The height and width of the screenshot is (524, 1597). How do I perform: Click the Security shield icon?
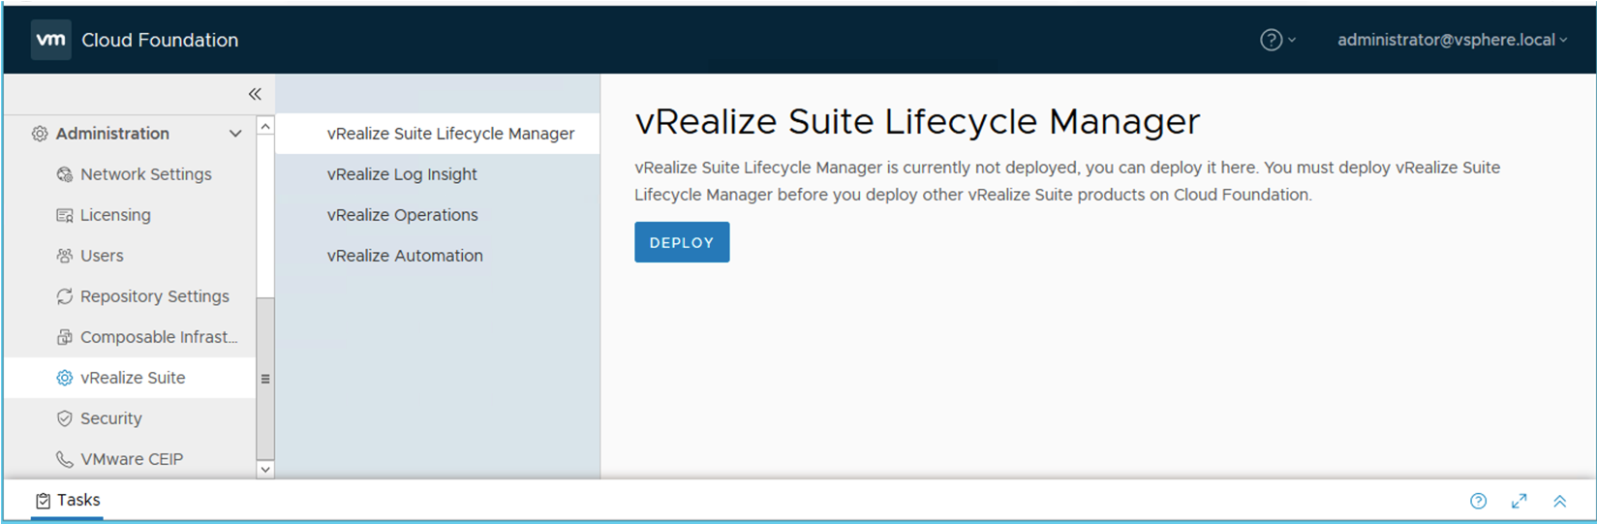tap(65, 418)
